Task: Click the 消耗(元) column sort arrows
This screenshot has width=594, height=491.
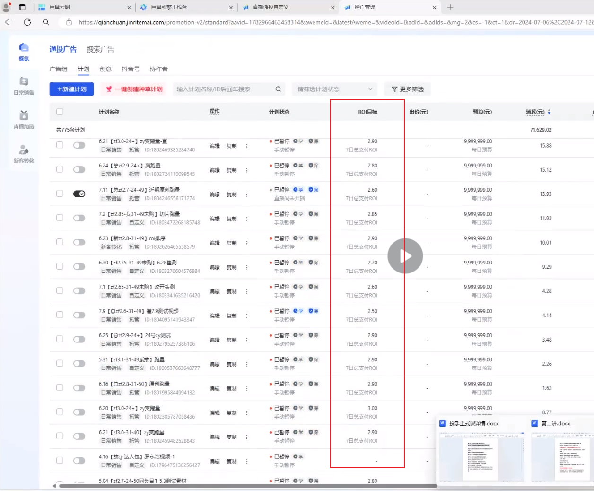Action: pyautogui.click(x=549, y=112)
